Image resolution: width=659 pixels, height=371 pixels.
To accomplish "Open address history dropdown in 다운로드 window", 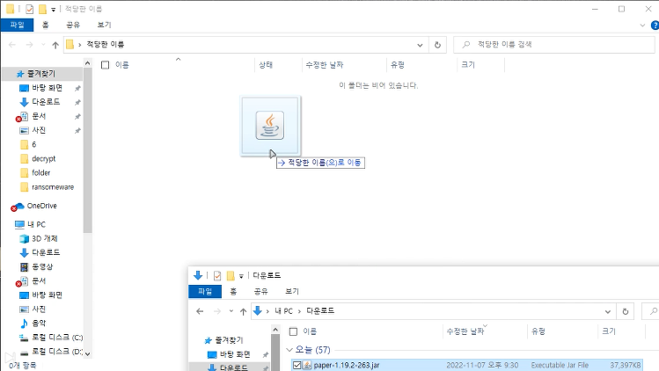I will (608, 311).
